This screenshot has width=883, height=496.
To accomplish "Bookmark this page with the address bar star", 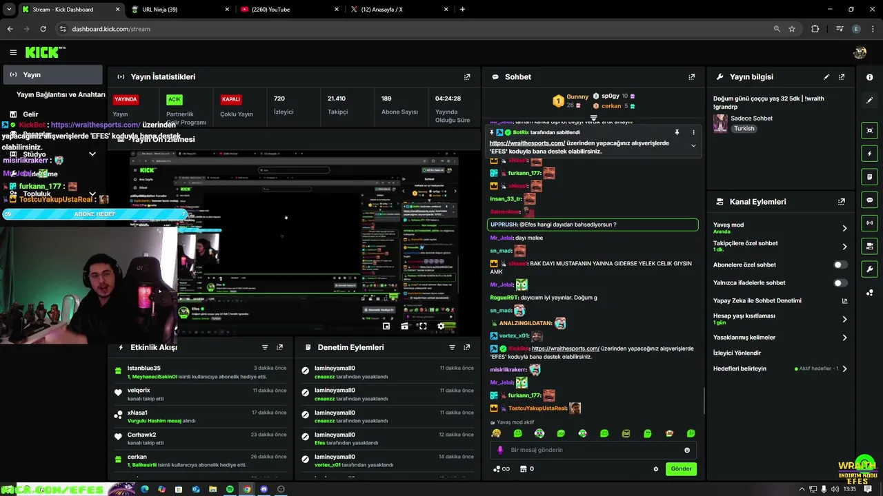I will 792,29.
